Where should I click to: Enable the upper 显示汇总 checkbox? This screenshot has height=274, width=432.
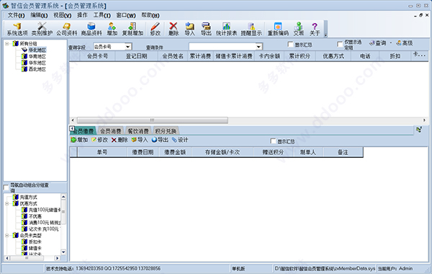[290, 44]
